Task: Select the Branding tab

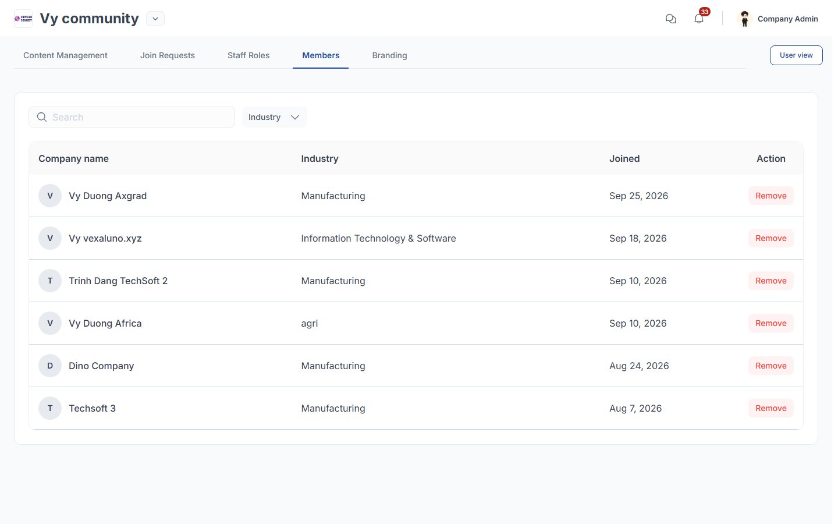Action: coord(389,55)
